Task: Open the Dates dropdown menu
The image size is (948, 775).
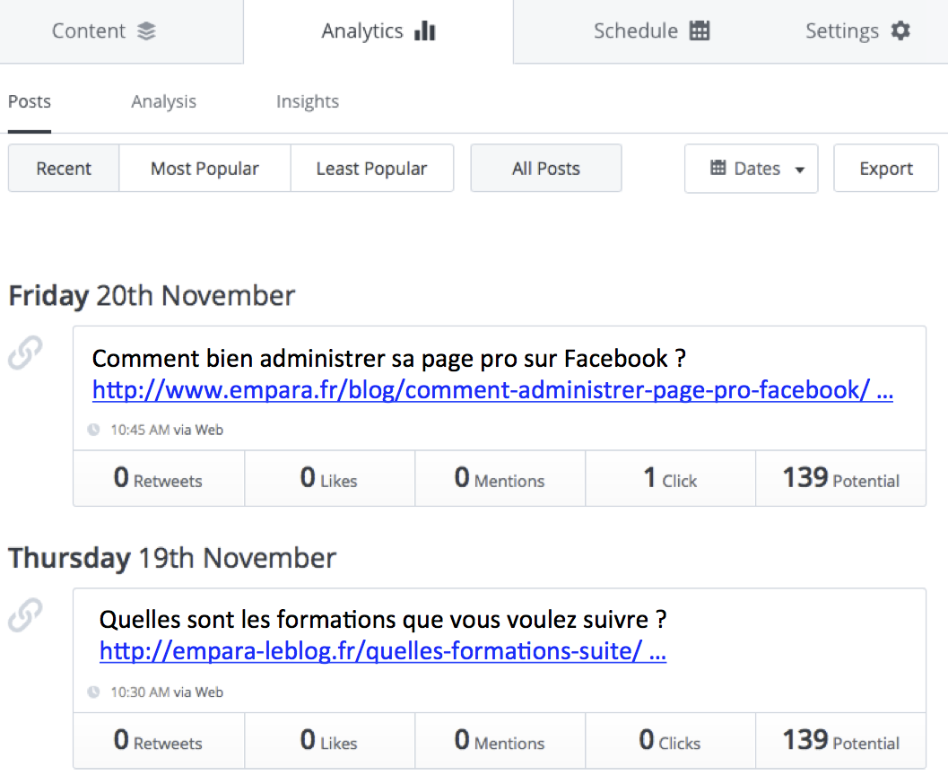Action: pos(752,169)
